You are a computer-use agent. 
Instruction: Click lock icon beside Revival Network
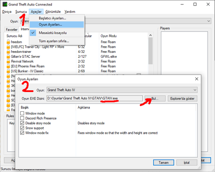tap(8, 61)
